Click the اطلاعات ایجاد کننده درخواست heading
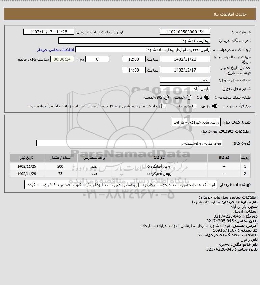 [x=228, y=235]
